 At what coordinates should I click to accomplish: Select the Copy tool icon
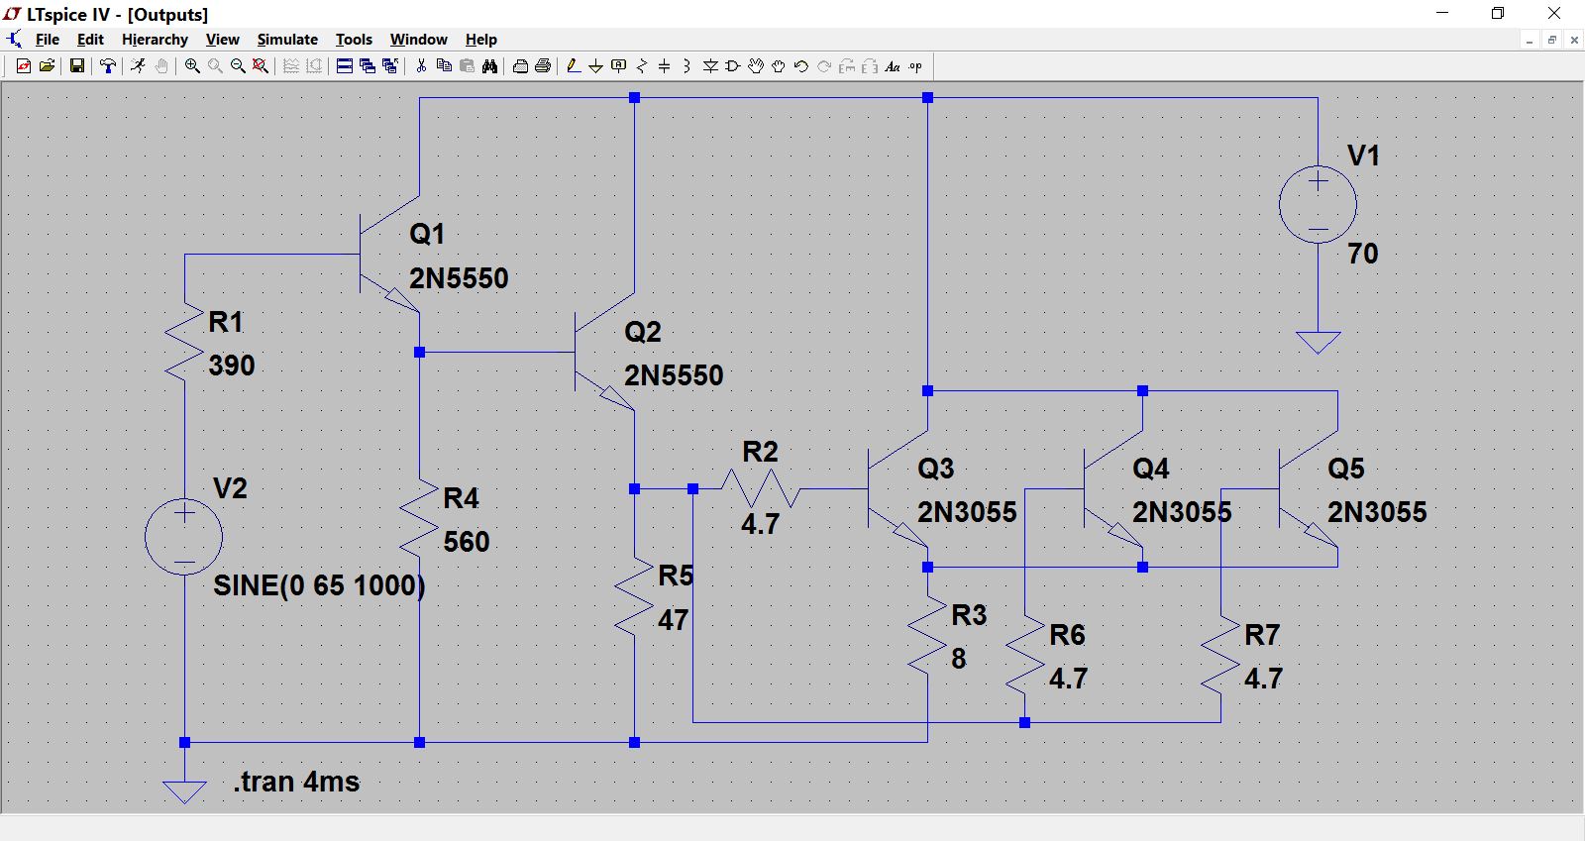click(444, 66)
